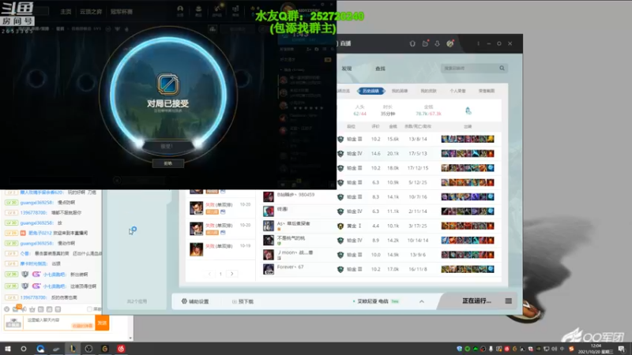The width and height of the screenshot is (632, 355).
Task: Focus the chat message input field
Action: point(60,323)
